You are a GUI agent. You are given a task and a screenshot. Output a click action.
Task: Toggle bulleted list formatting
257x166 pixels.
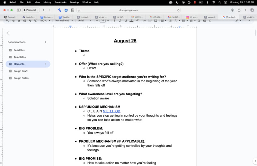coord(183,21)
